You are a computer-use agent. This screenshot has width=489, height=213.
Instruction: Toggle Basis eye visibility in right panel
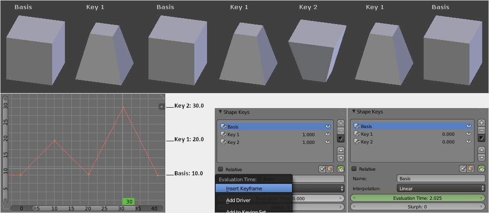tap(469, 126)
